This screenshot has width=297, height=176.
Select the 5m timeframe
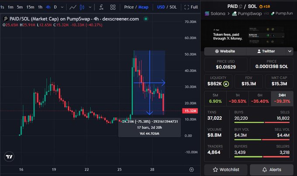tap(20, 7)
